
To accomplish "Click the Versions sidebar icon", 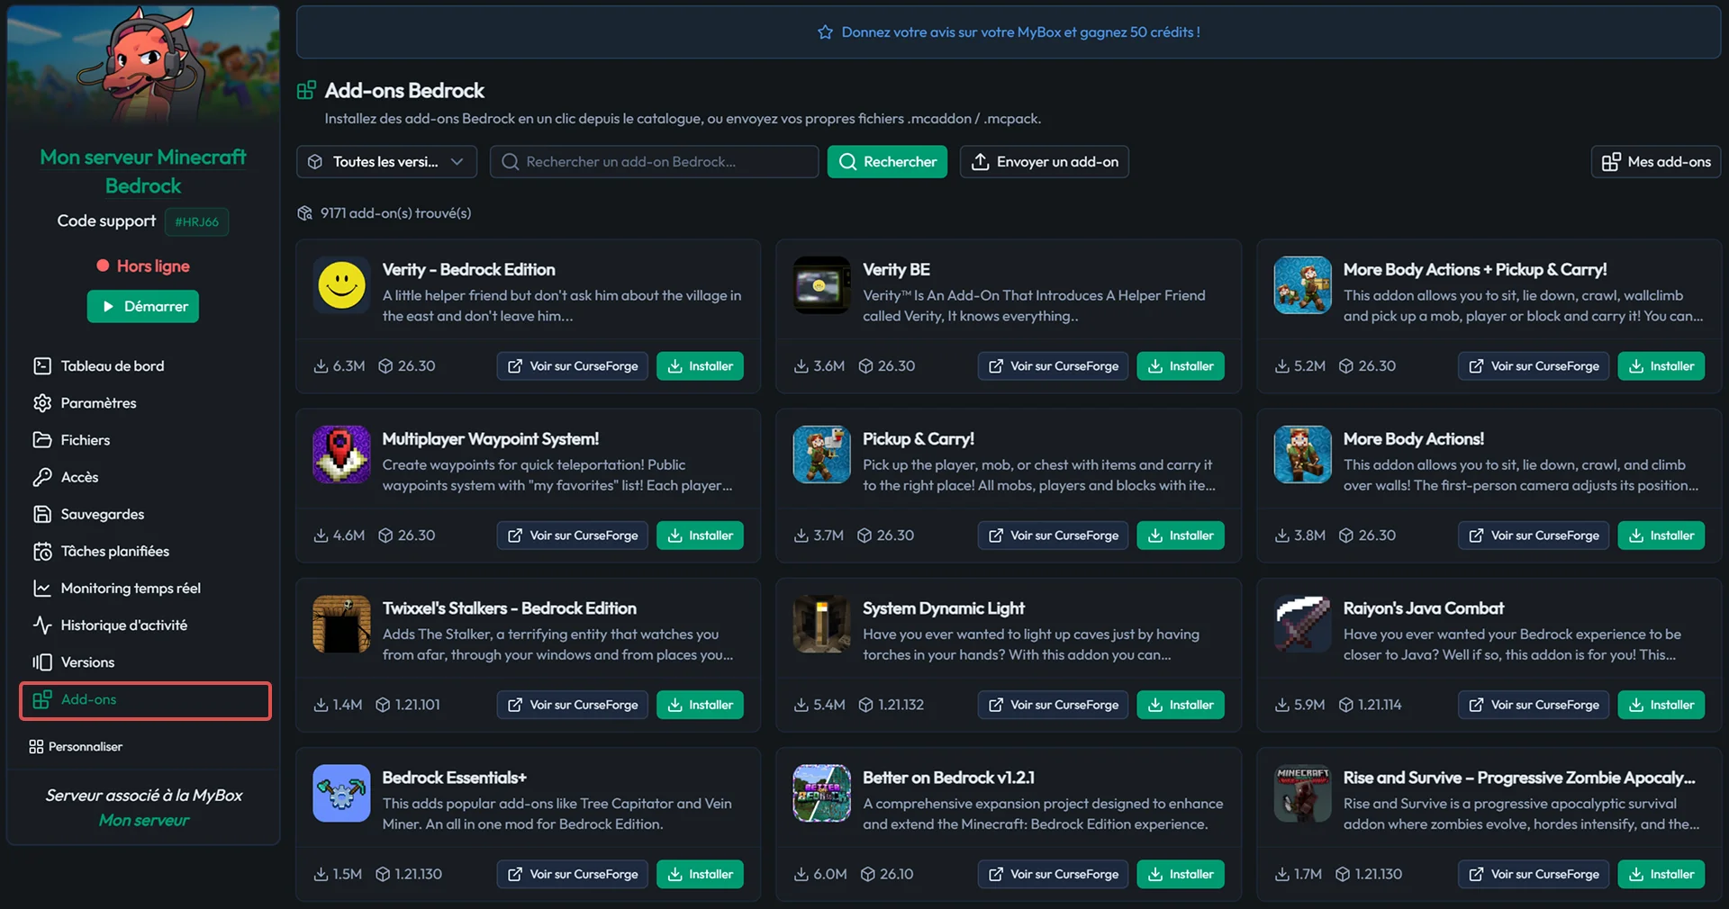I will point(42,661).
